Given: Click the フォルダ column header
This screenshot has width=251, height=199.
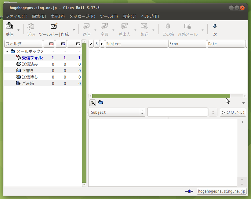Looking at the screenshot, I should coord(24,44).
